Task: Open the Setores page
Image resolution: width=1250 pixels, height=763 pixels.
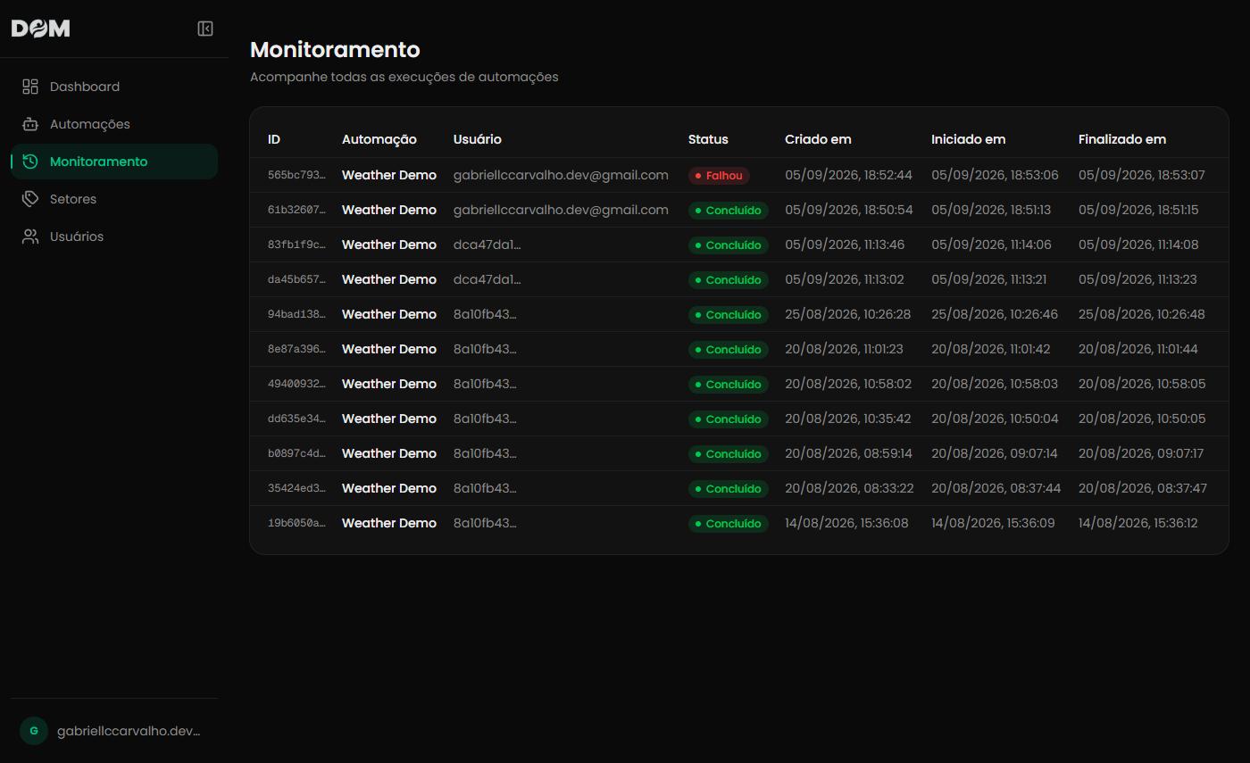Action: [x=114, y=199]
